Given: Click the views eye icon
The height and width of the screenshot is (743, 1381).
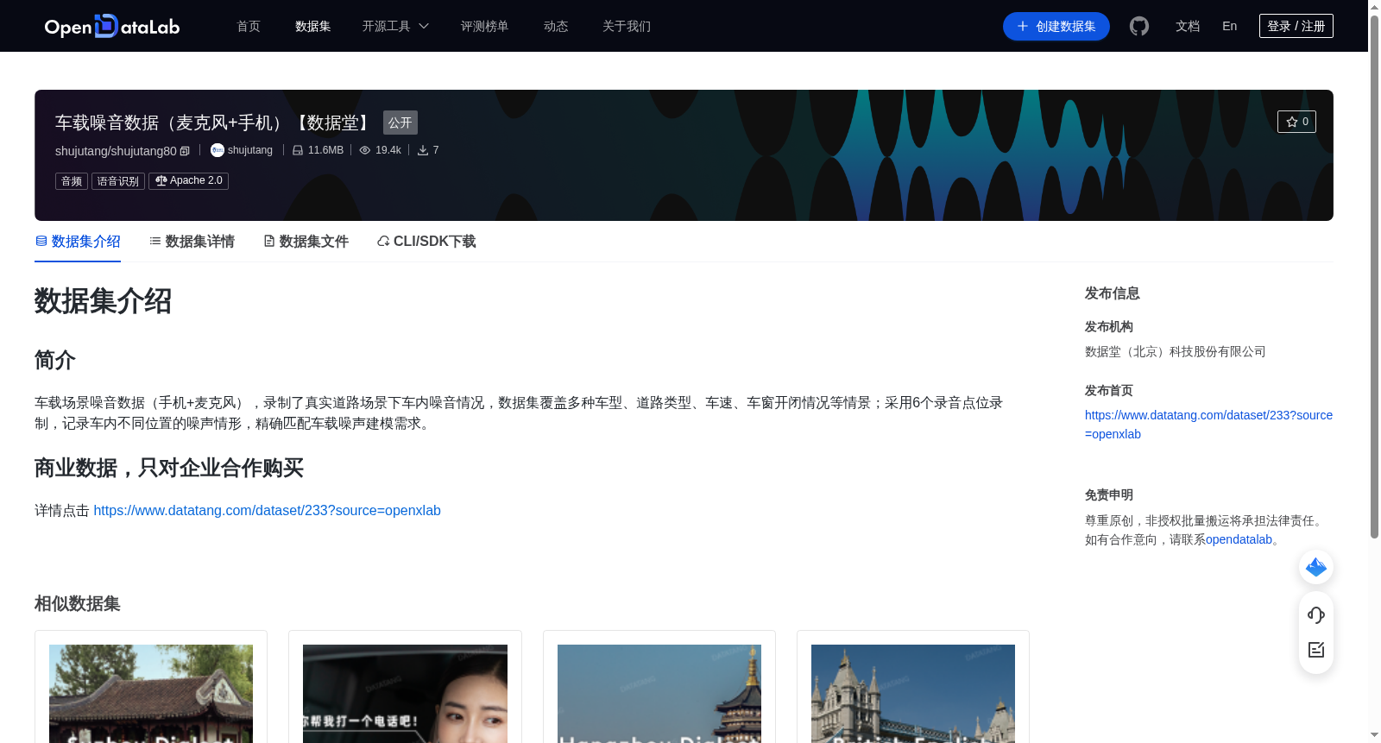Looking at the screenshot, I should point(365,150).
